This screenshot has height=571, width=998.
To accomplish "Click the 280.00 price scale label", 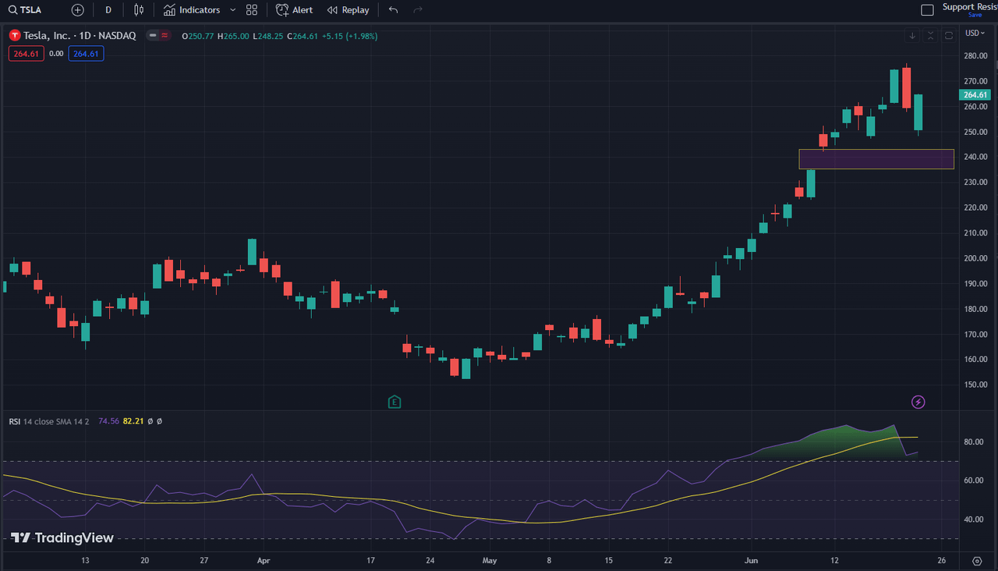I will (975, 56).
